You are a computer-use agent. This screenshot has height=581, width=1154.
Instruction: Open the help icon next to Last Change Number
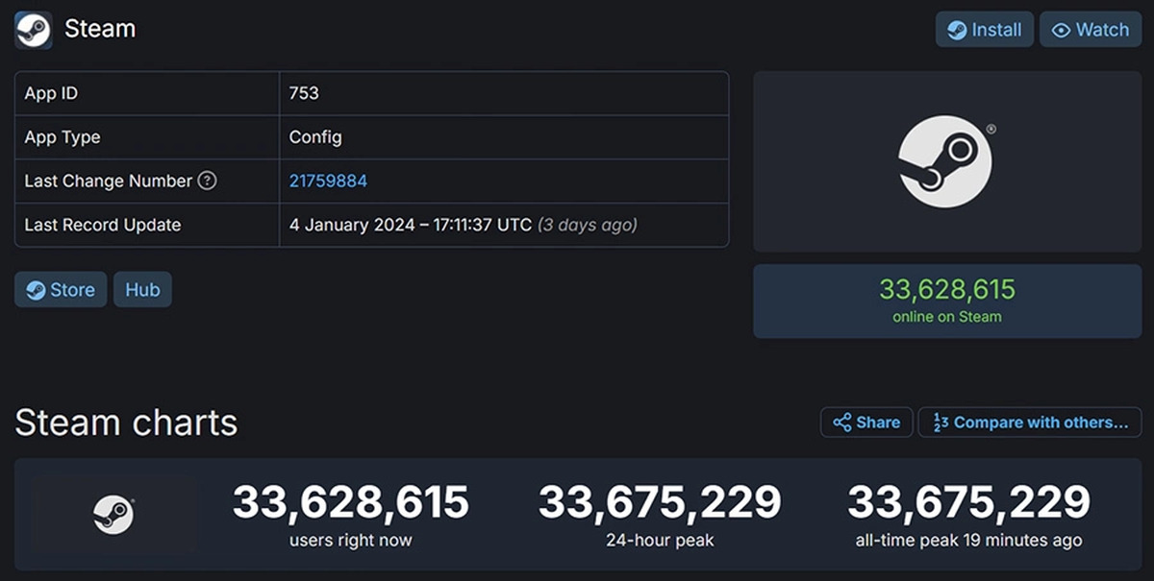[207, 181]
